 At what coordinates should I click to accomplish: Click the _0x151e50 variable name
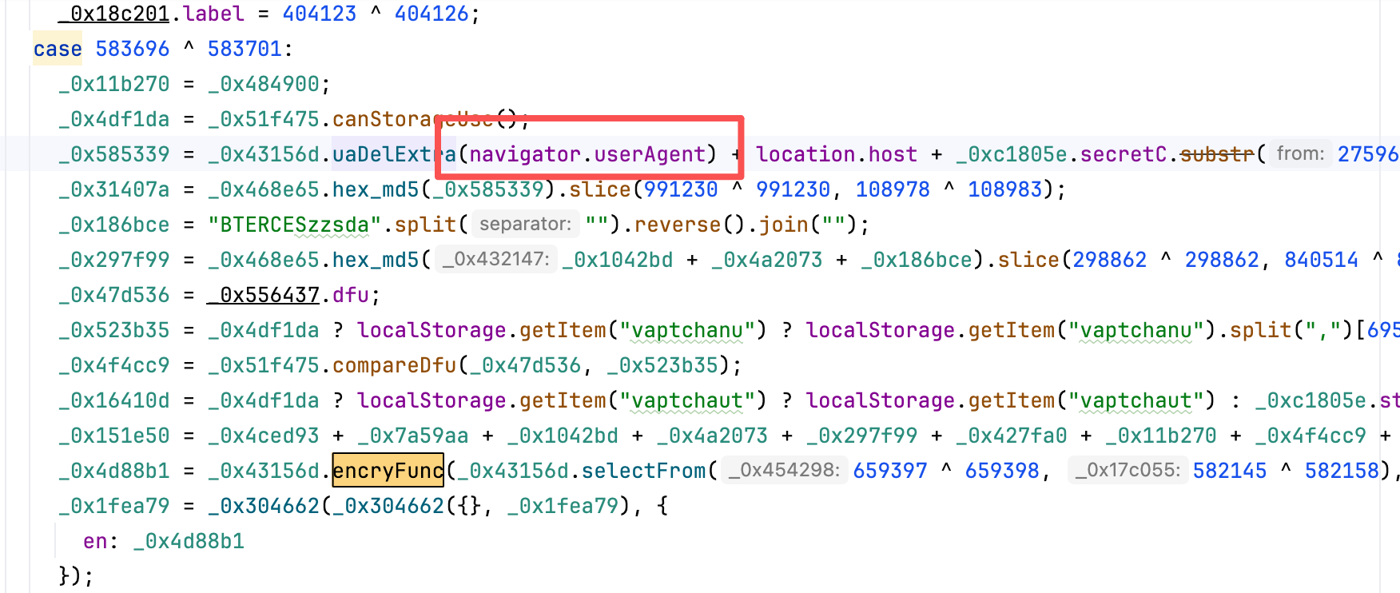pos(113,436)
